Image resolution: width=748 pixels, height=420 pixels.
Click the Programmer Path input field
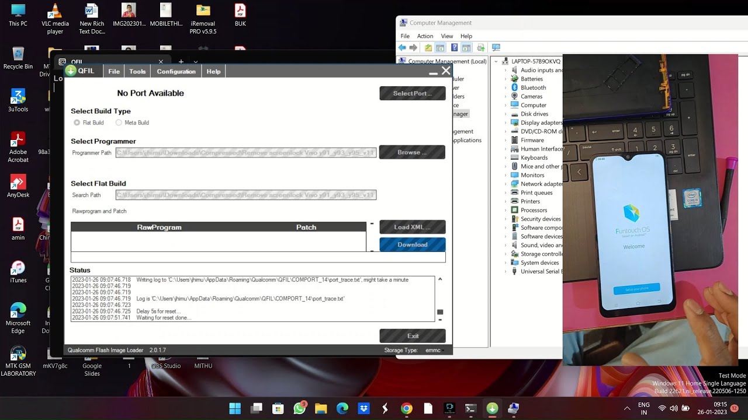pos(246,153)
